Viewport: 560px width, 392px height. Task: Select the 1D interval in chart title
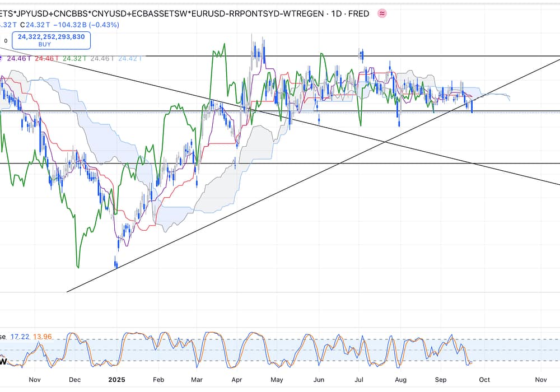tap(334, 13)
